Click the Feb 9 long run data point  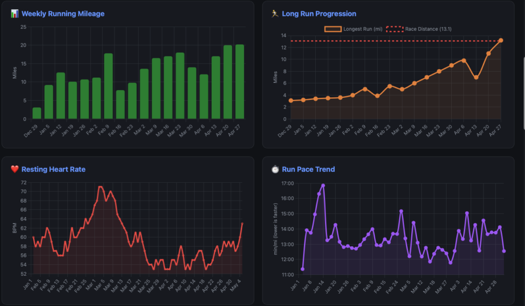365,89
